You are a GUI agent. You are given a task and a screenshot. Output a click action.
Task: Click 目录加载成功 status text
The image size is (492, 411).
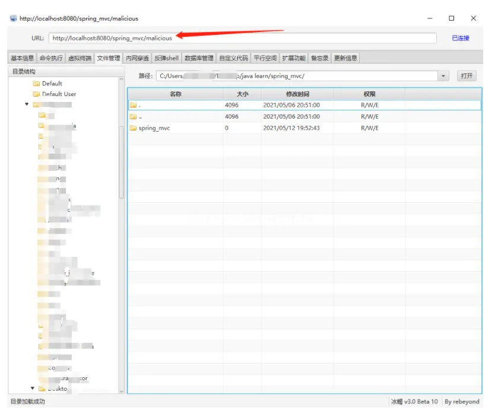pyautogui.click(x=28, y=402)
